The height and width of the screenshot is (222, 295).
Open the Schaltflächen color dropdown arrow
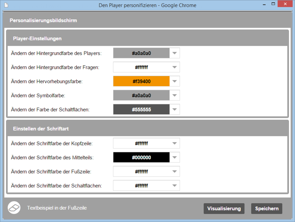pos(175,109)
